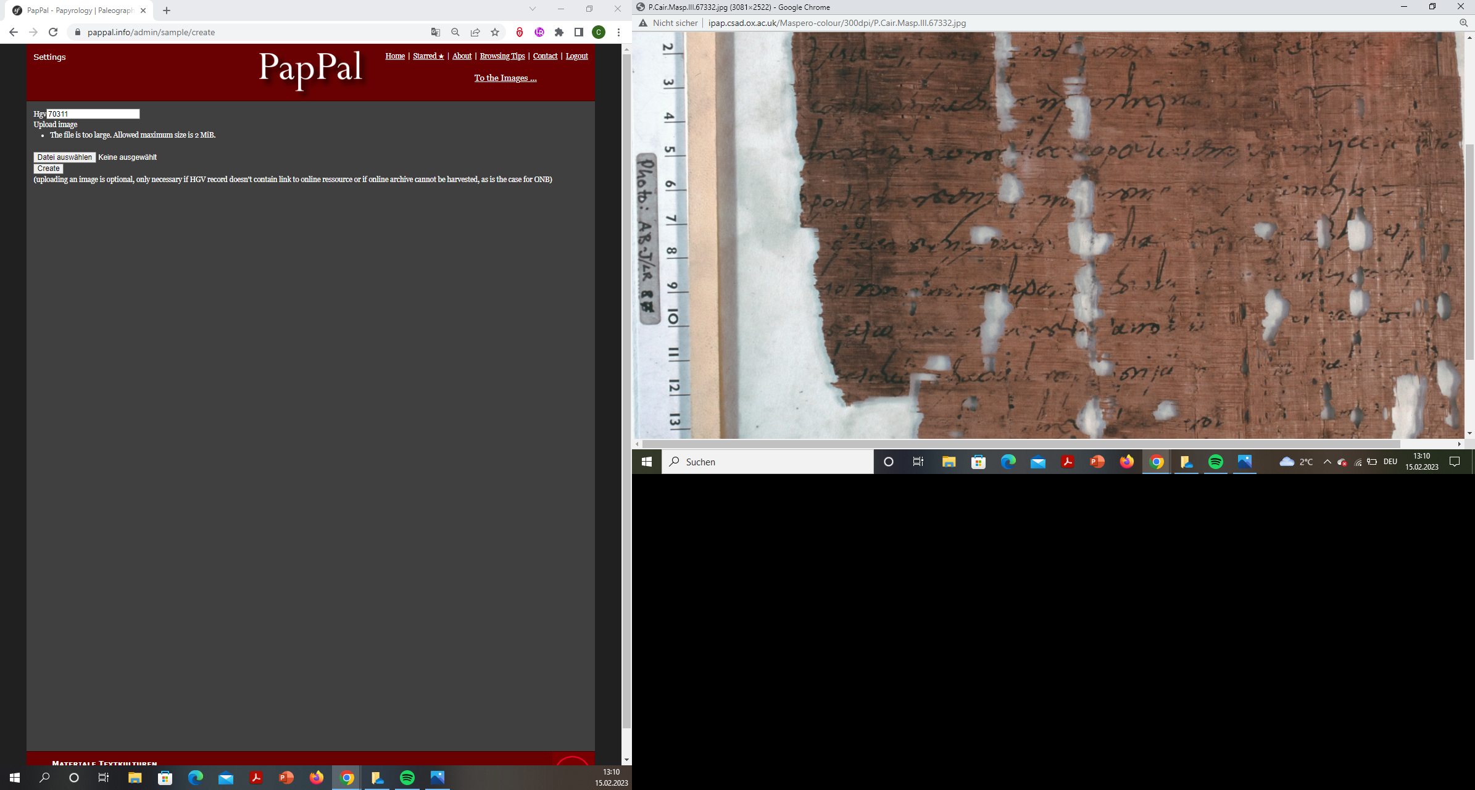
Task: Open the green profile avatar C
Action: coord(599,32)
